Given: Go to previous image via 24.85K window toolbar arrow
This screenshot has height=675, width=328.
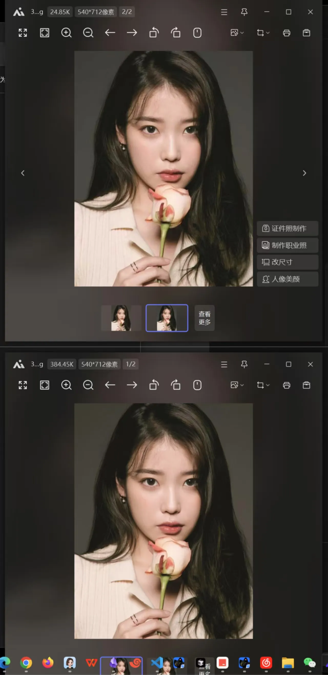Looking at the screenshot, I should point(110,33).
